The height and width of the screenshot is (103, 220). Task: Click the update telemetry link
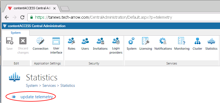pos(37,97)
